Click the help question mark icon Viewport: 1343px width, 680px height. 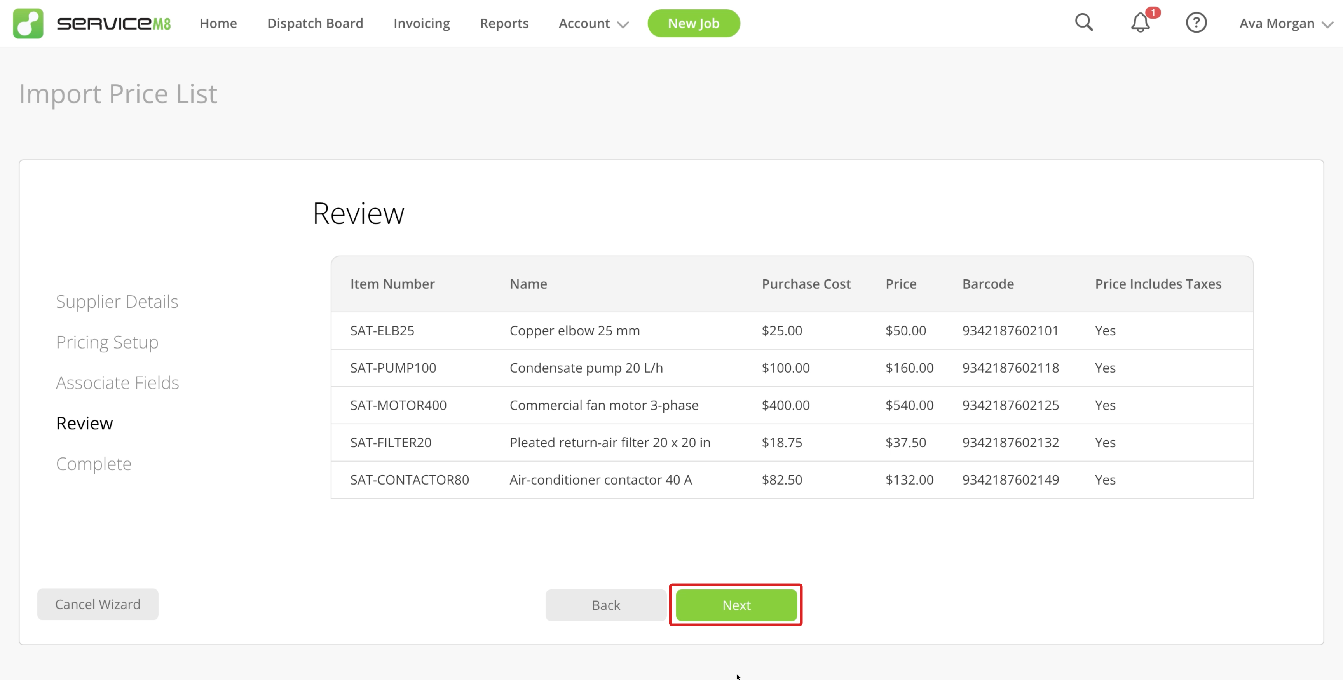point(1196,23)
